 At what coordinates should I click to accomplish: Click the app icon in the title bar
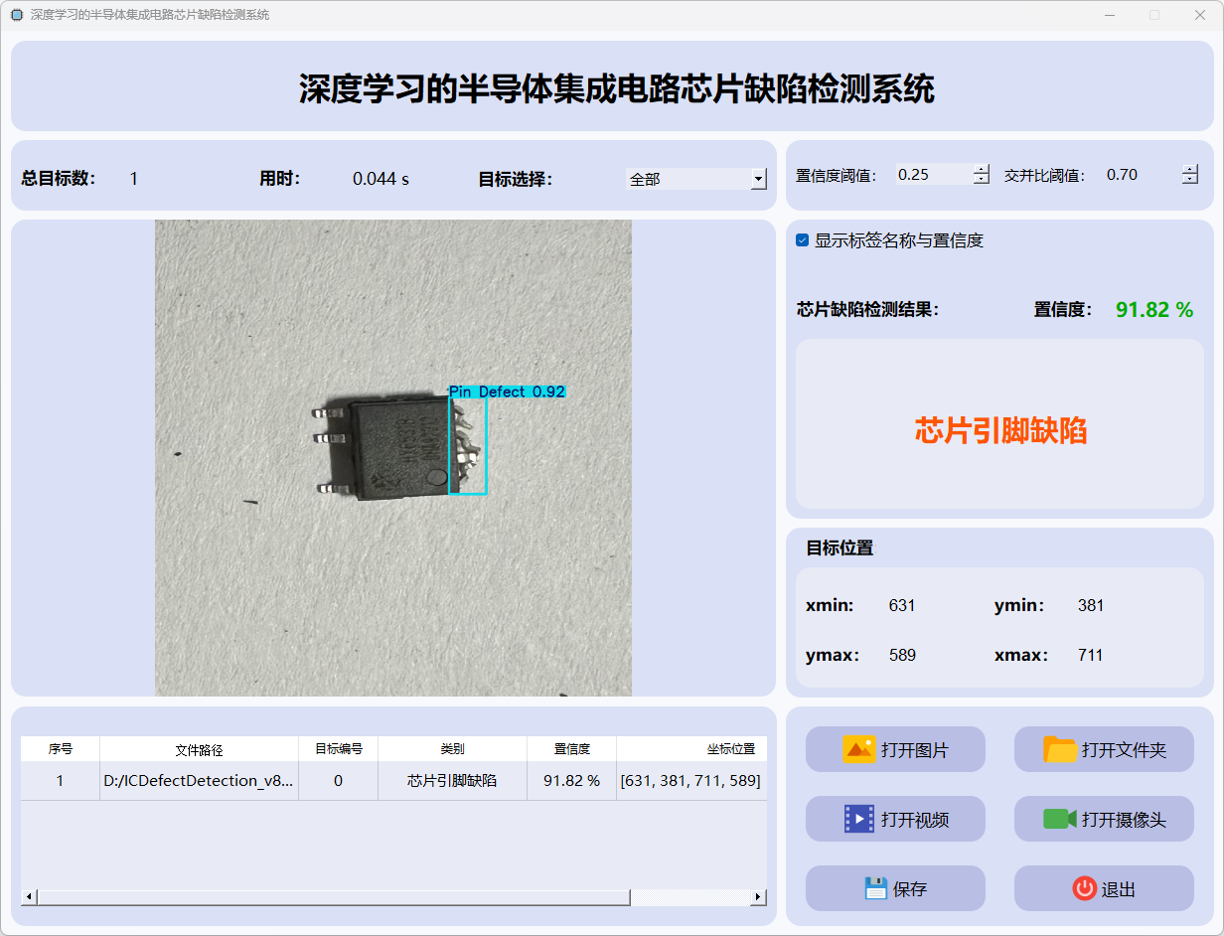[x=16, y=15]
